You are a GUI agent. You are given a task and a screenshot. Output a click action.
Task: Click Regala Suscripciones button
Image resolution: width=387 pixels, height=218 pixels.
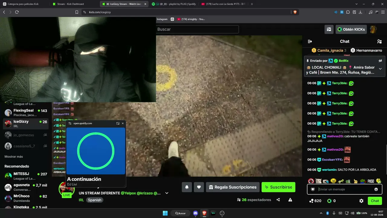(x=233, y=187)
